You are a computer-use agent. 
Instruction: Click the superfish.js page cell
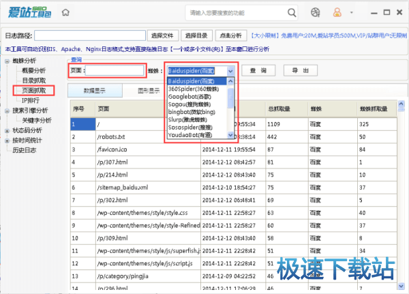pyautogui.click(x=148, y=251)
